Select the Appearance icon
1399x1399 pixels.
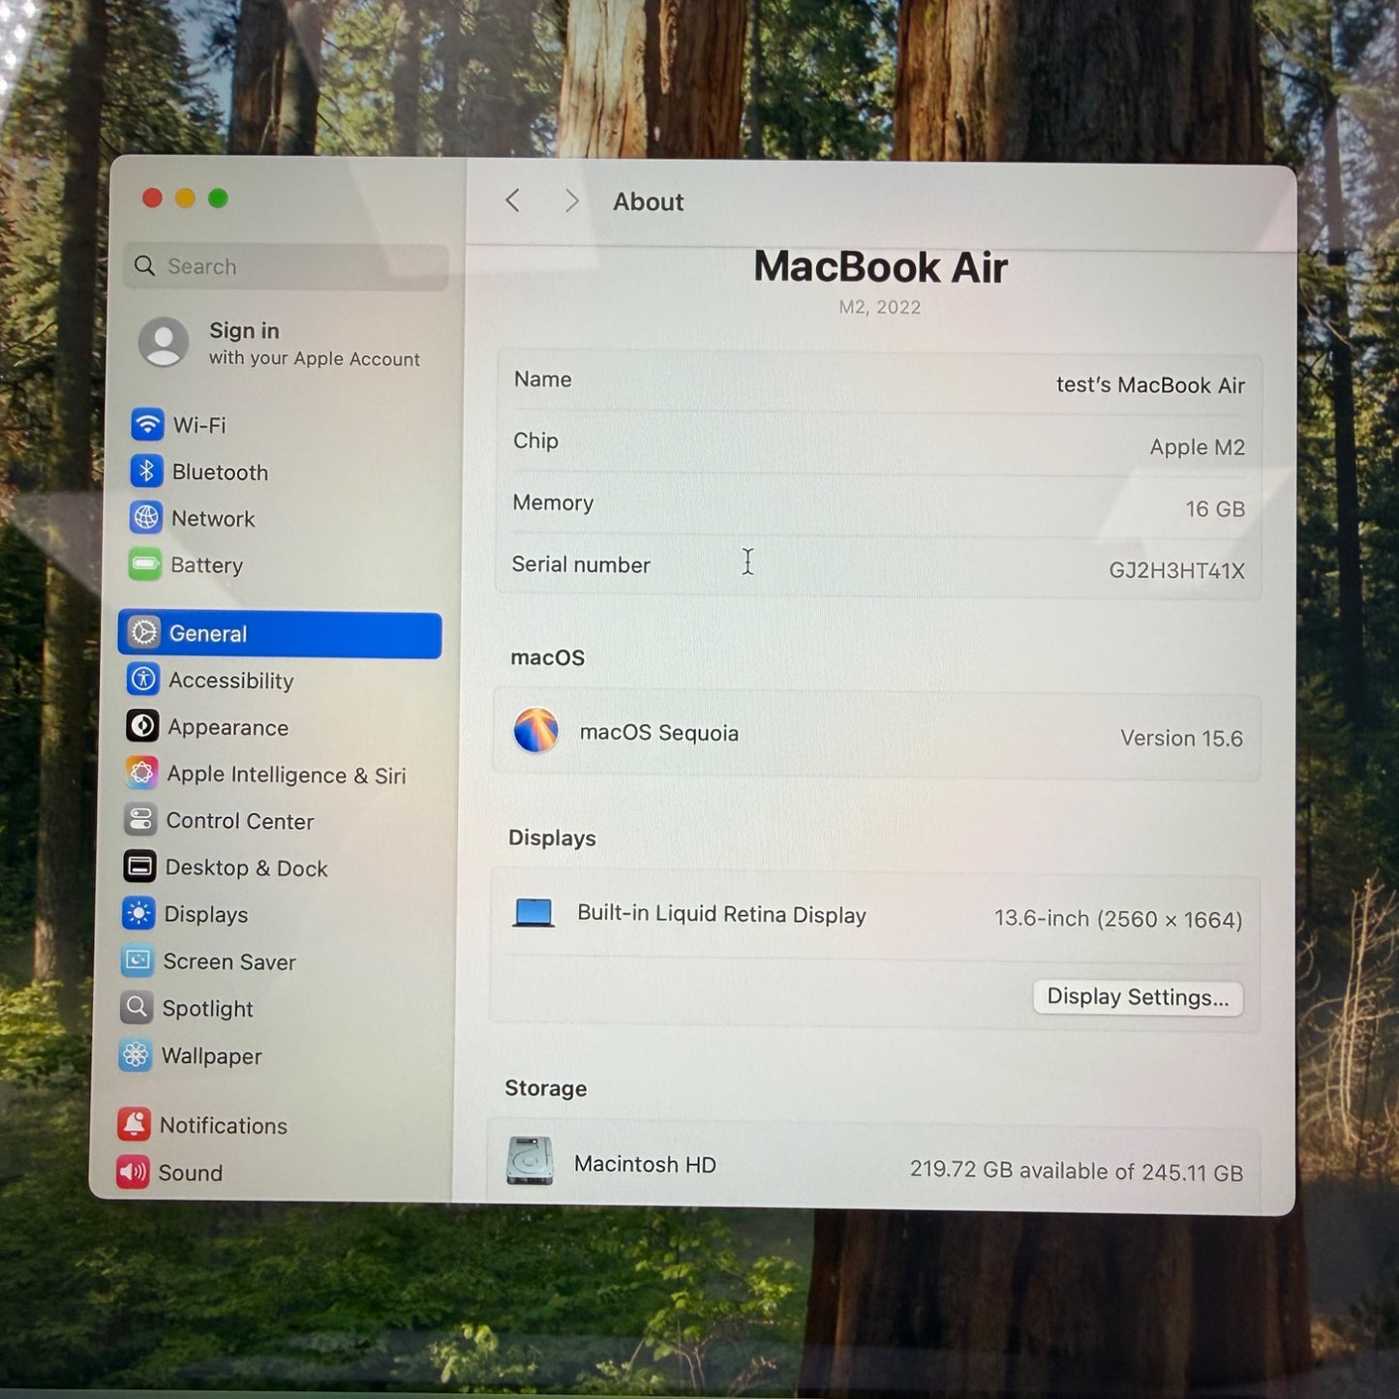tap(142, 725)
